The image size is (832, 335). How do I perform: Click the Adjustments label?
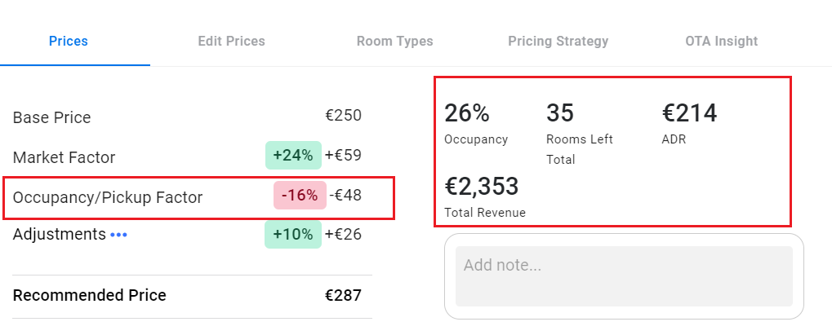tap(59, 235)
